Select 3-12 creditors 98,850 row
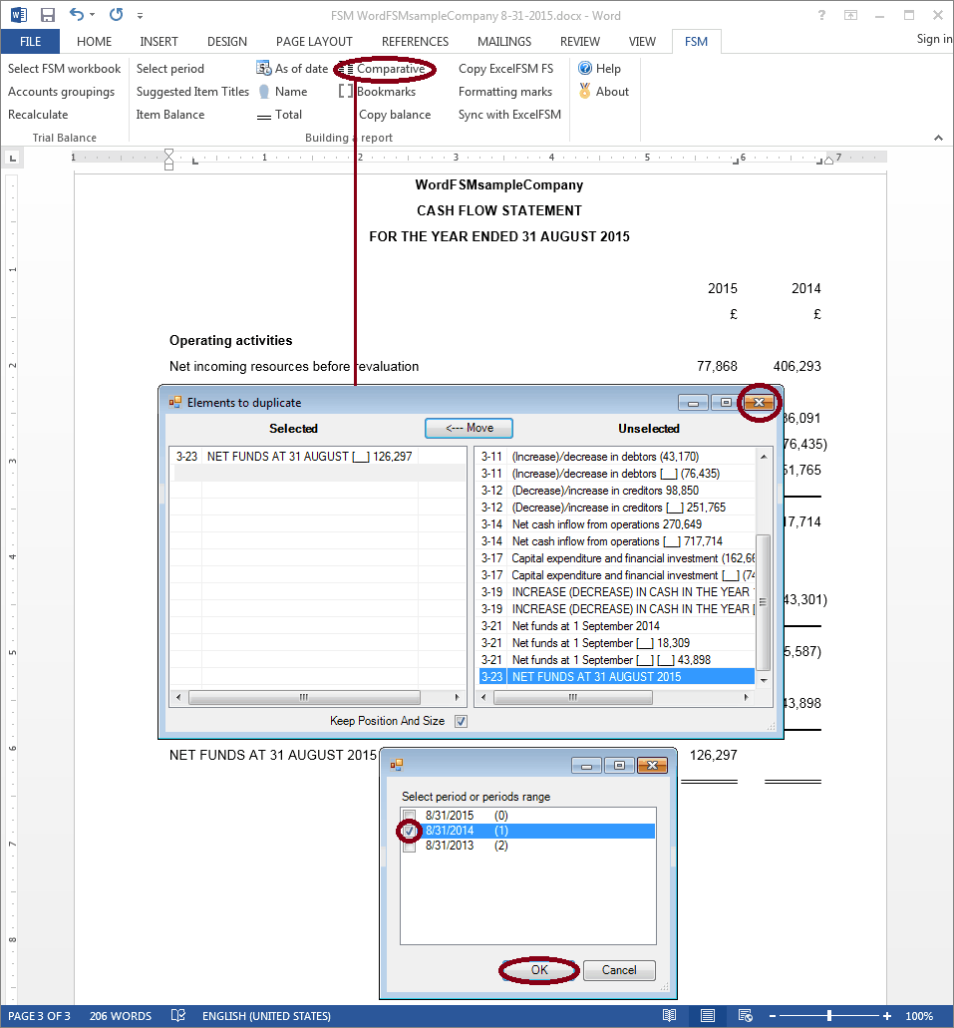Viewport: 954px width, 1028px height. click(x=616, y=491)
